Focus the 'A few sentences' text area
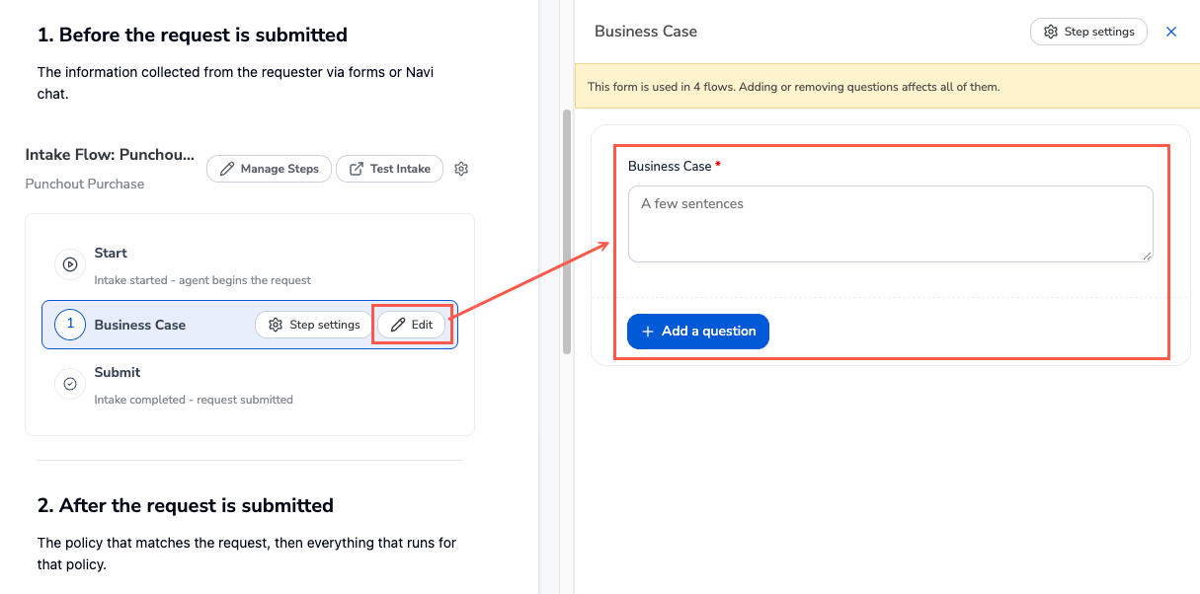This screenshot has width=1200, height=594. pos(891,224)
